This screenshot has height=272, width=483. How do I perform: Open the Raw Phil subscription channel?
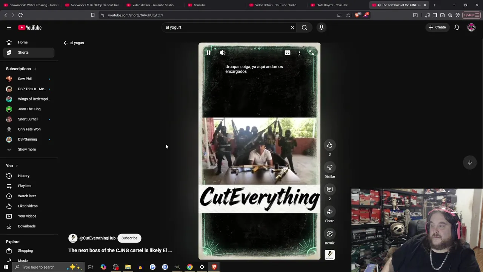coord(29,79)
